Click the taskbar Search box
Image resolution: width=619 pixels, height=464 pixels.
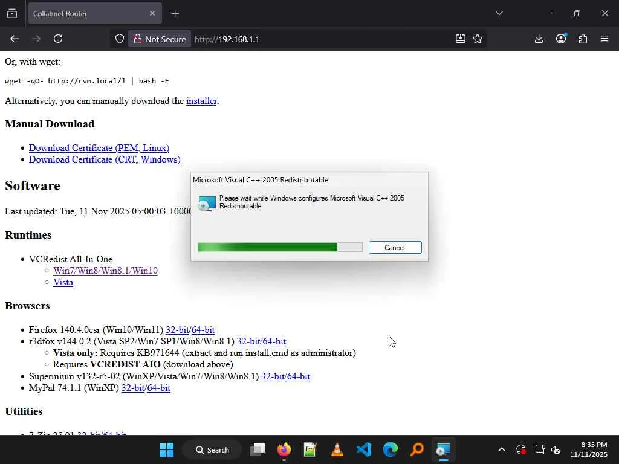[x=212, y=449]
